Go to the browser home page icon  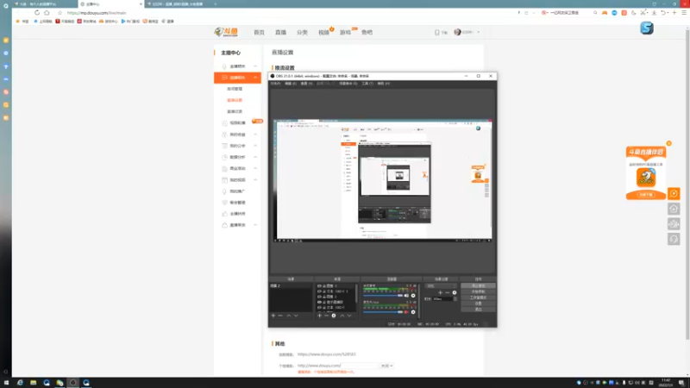pos(47,13)
